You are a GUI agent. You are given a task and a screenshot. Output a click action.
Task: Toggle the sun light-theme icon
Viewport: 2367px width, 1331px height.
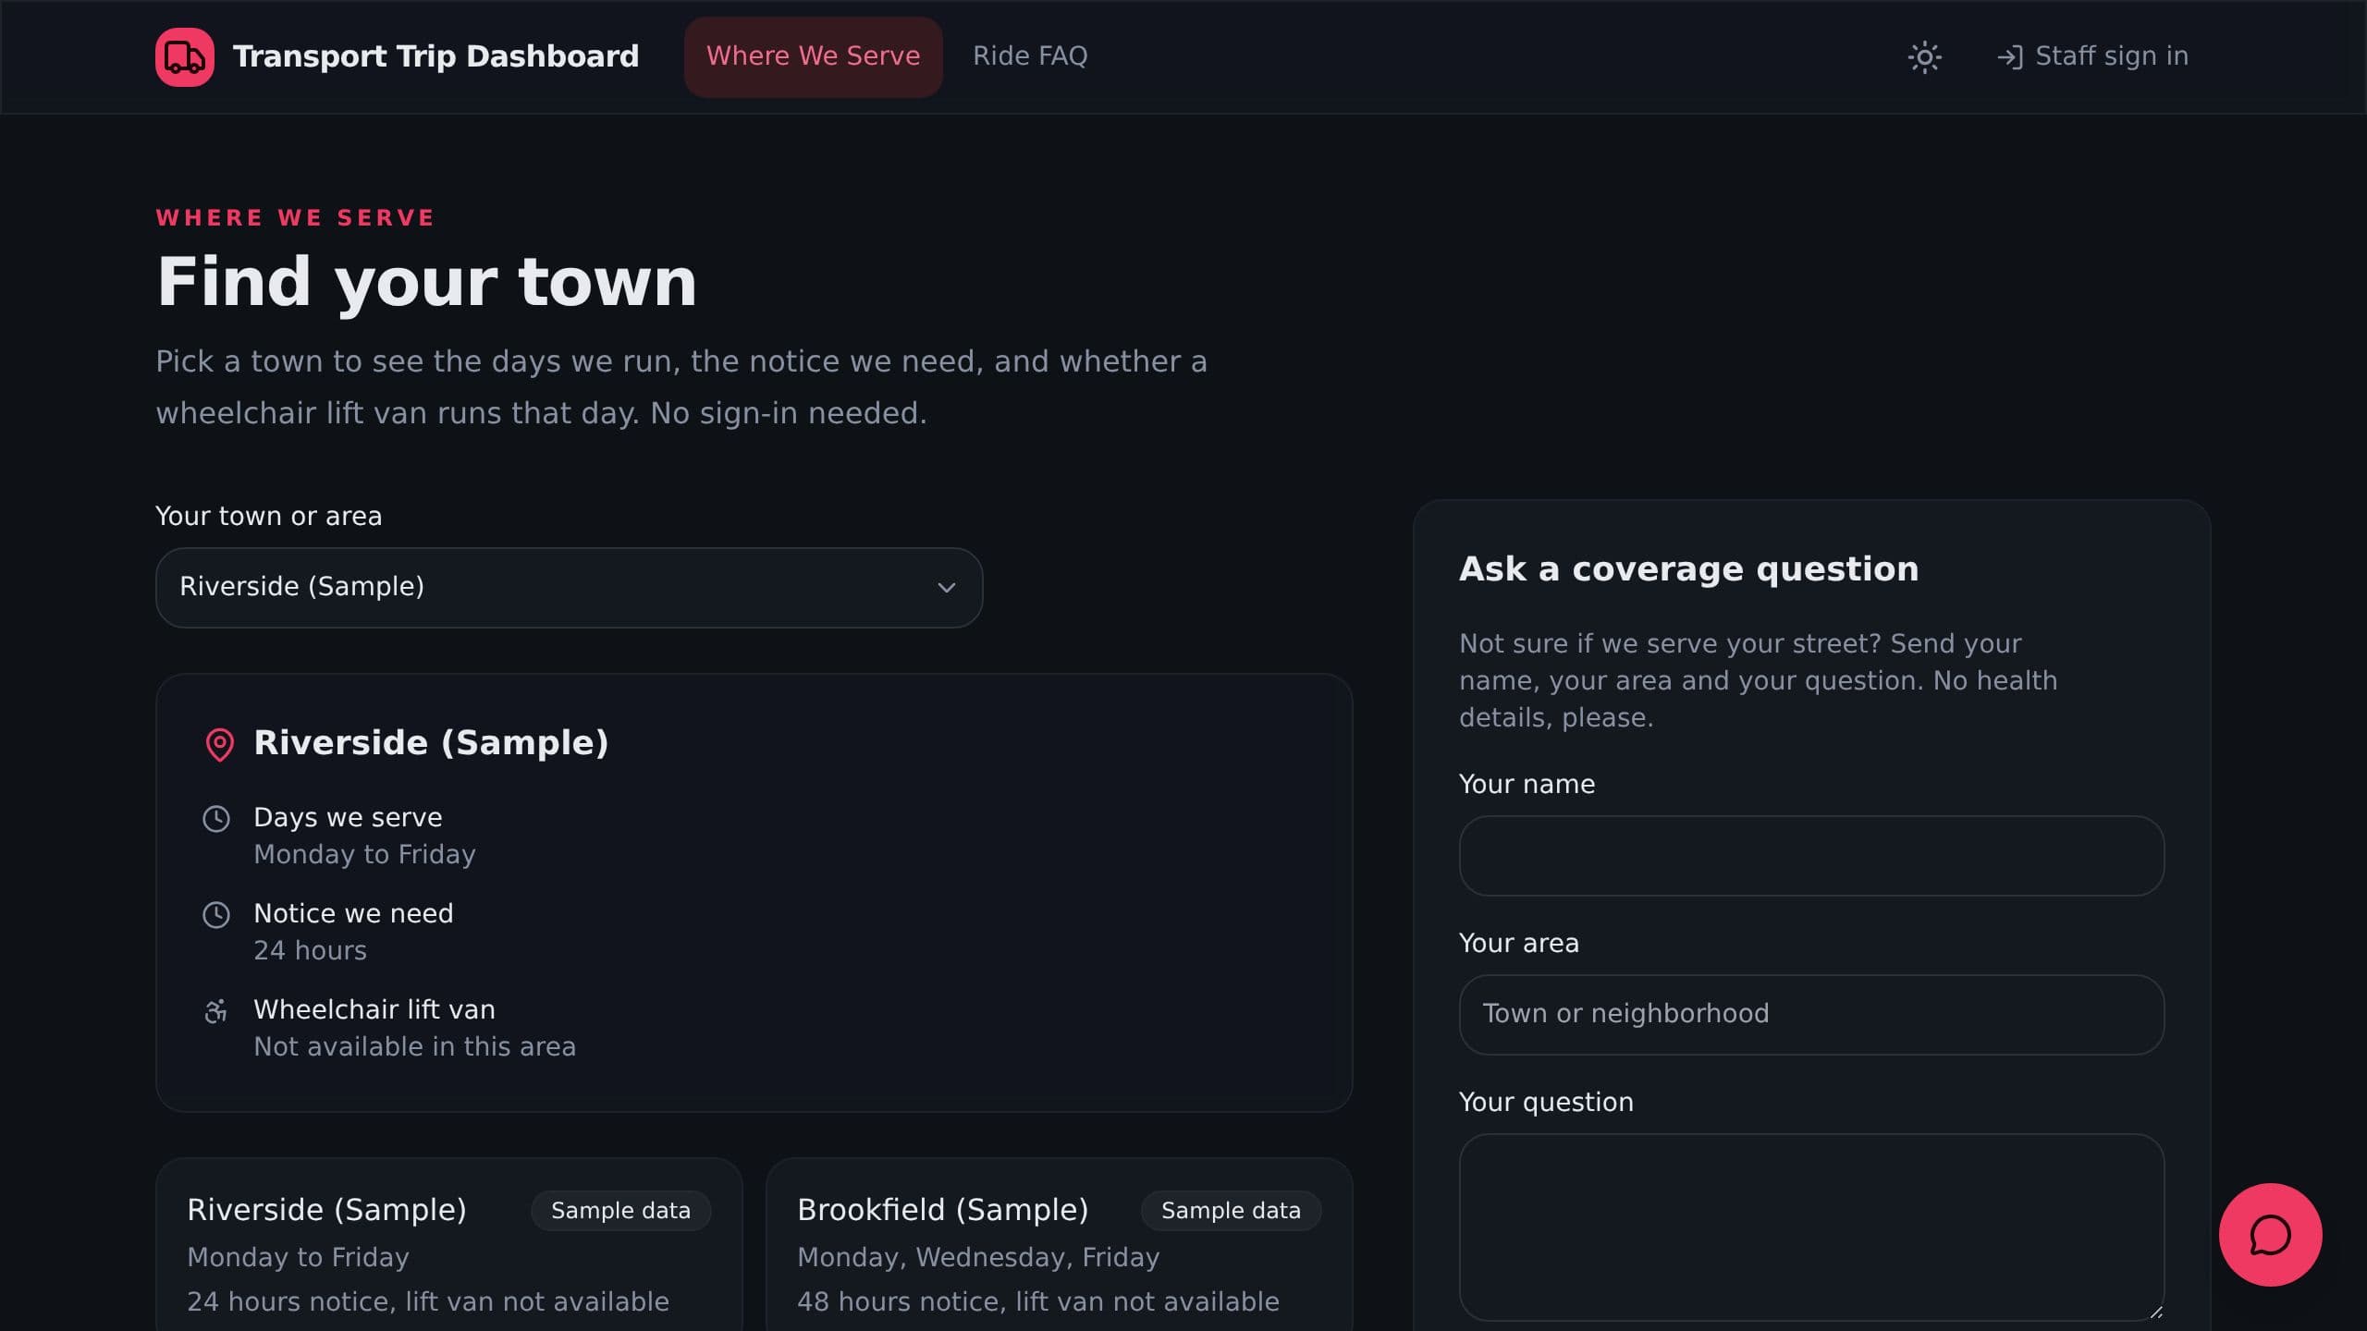(x=1924, y=57)
